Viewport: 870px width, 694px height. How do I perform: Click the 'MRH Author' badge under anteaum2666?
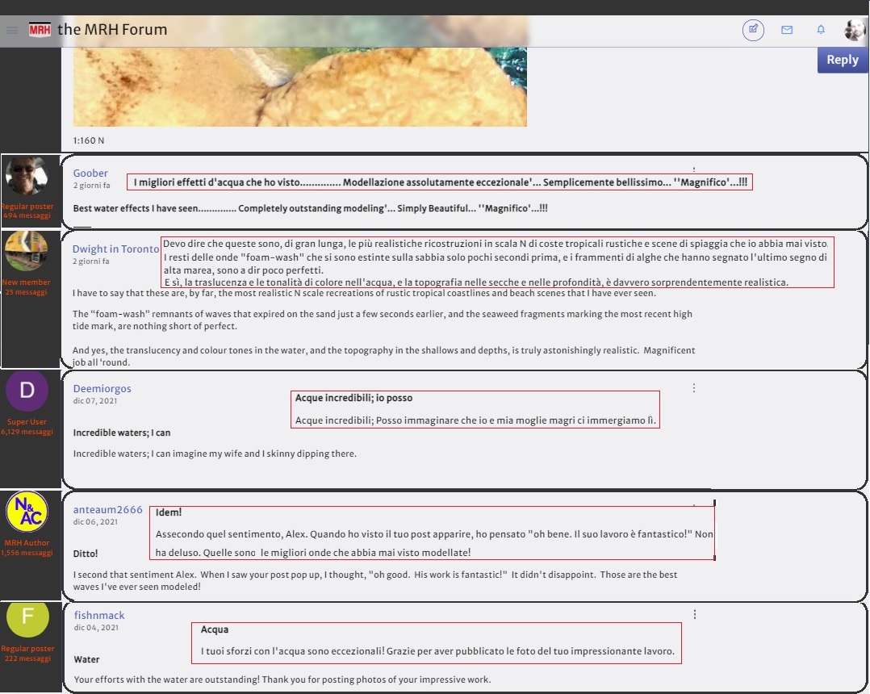click(27, 542)
